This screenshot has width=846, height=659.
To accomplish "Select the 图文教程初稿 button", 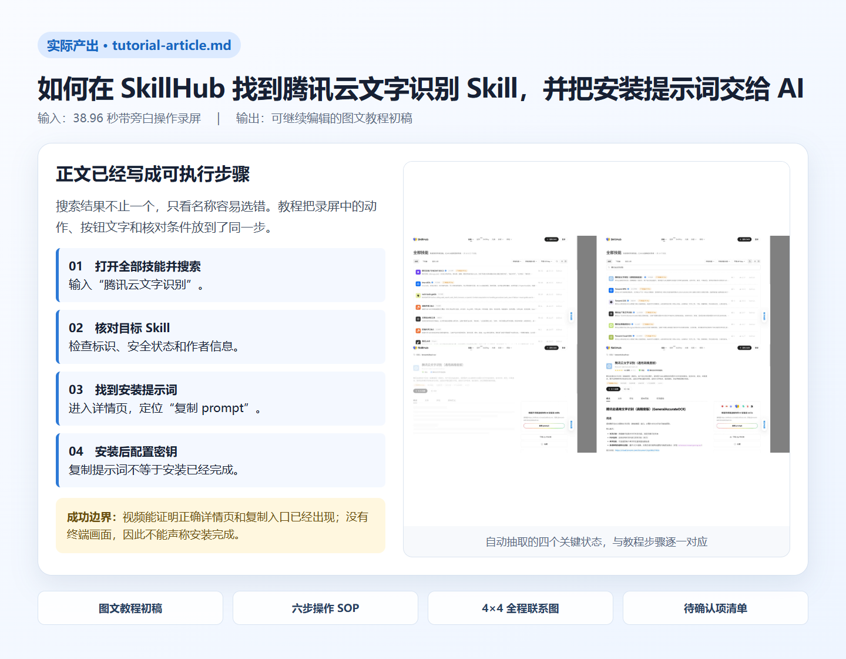I will click(x=130, y=608).
